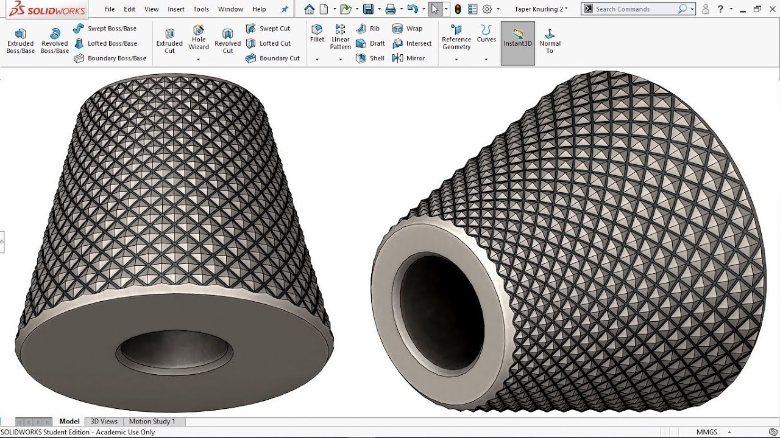Click the Normal To view icon
Viewport: 780px width, 438px height.
pyautogui.click(x=550, y=41)
